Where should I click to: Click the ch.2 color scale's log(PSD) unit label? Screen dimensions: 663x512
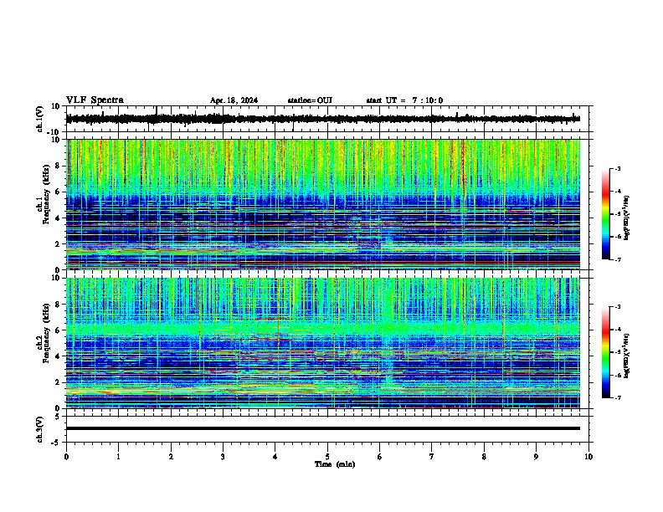coord(627,356)
